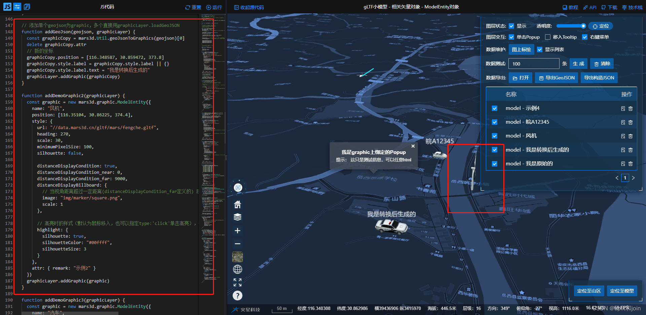Image resolution: width=646 pixels, height=315 pixels.
Task: Click the home view icon on the map
Action: coord(238,204)
